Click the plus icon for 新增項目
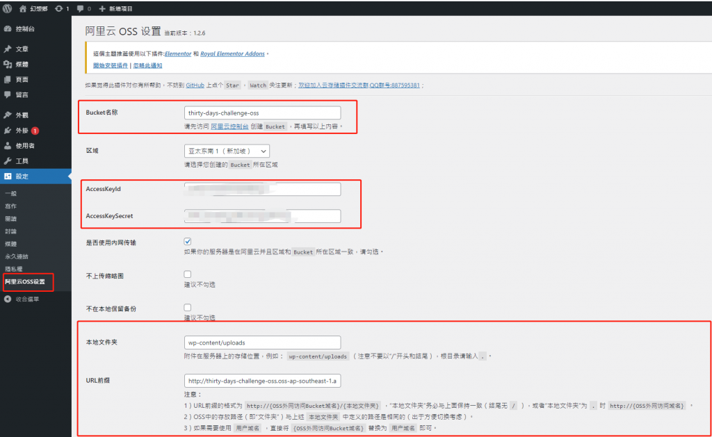The image size is (712, 437). tap(102, 8)
